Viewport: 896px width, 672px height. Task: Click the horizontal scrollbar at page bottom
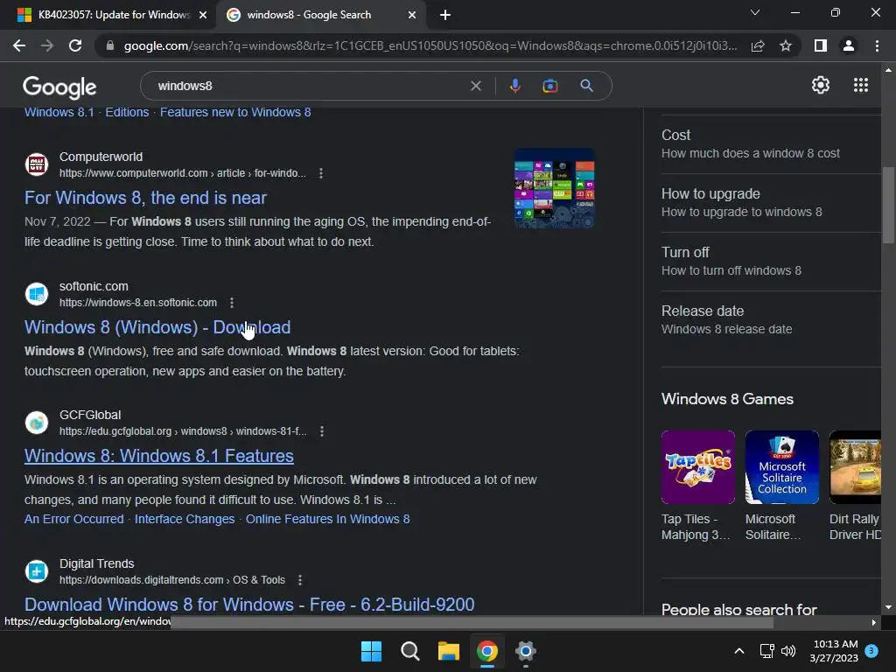472,622
